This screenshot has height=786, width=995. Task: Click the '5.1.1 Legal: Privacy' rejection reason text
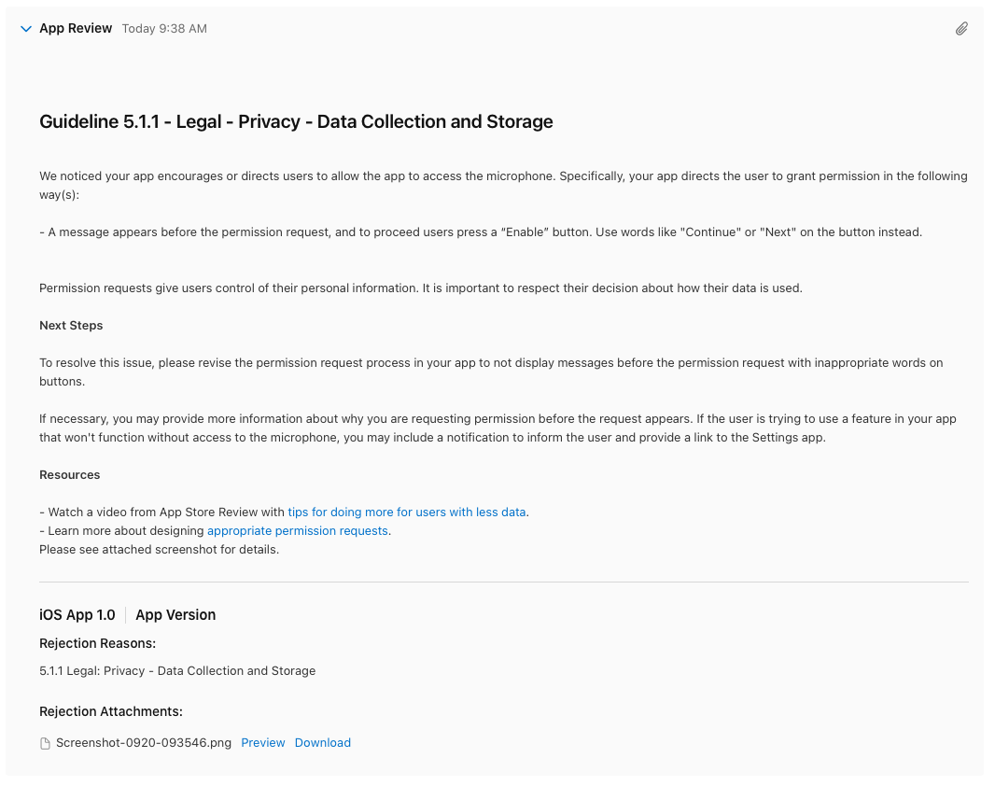[x=177, y=670]
